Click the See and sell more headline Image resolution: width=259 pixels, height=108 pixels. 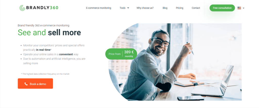coord(49,32)
